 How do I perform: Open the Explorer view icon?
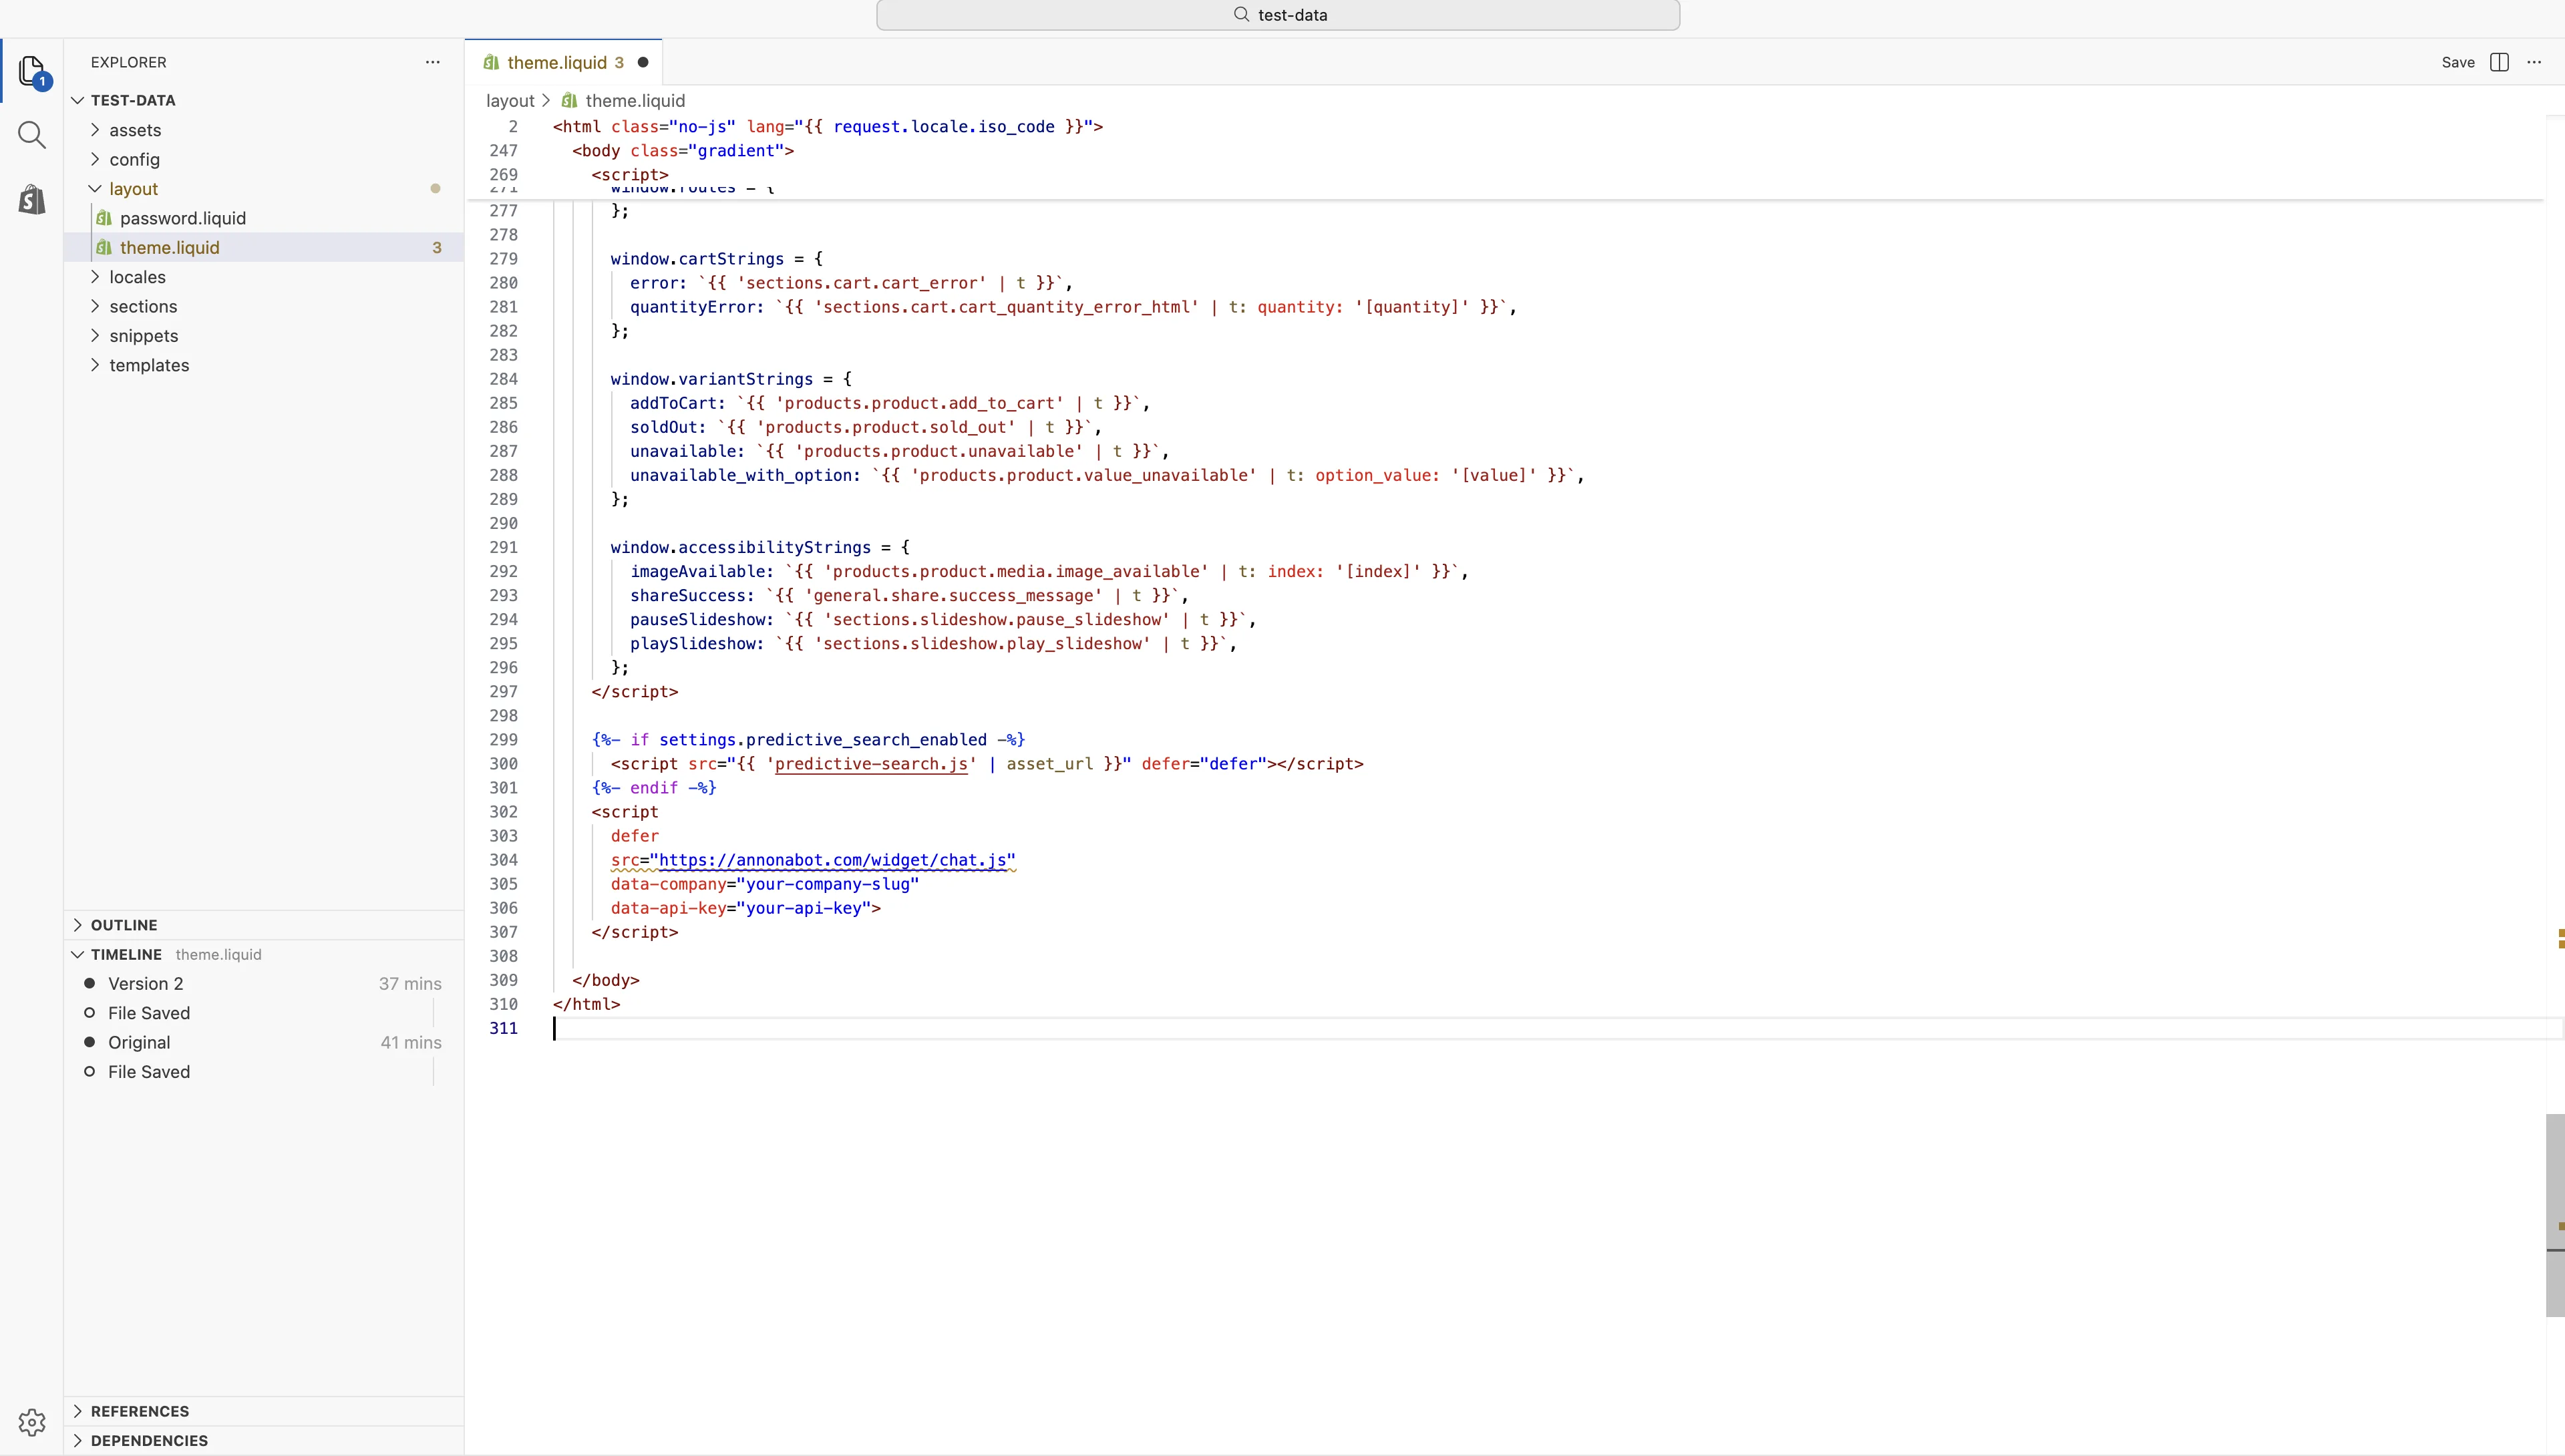coord(32,71)
